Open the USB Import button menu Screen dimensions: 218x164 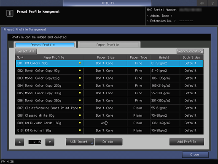tap(80, 142)
